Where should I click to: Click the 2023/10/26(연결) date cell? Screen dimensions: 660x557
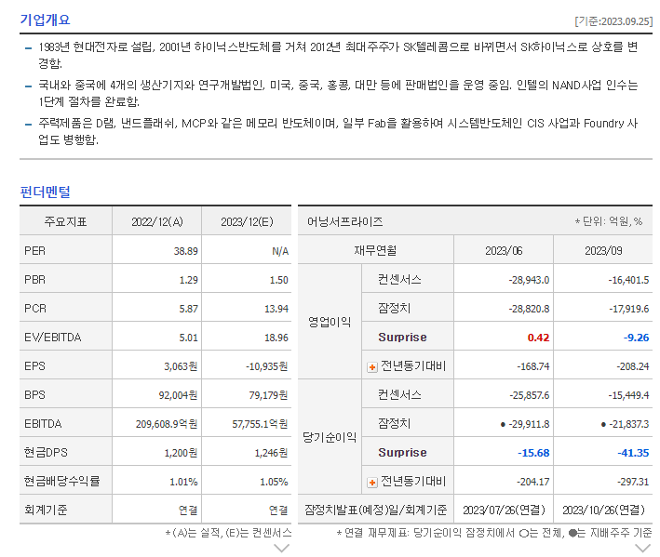(603, 511)
